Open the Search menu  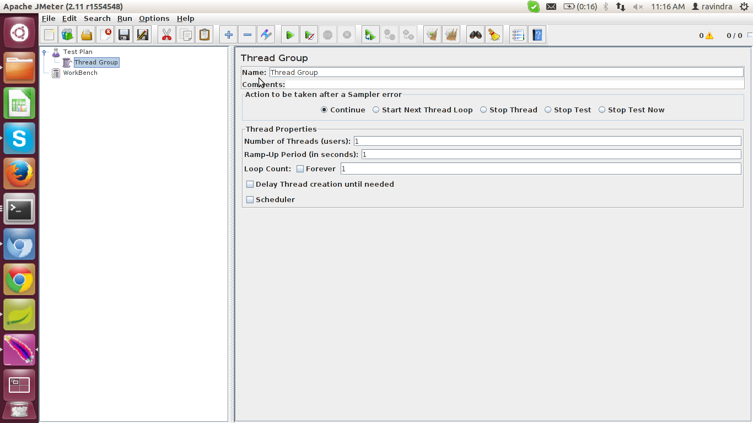97,18
